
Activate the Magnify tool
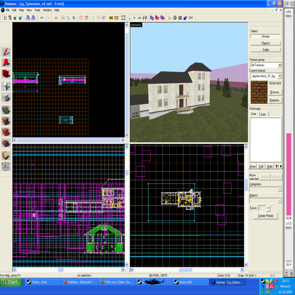(x=6, y=62)
